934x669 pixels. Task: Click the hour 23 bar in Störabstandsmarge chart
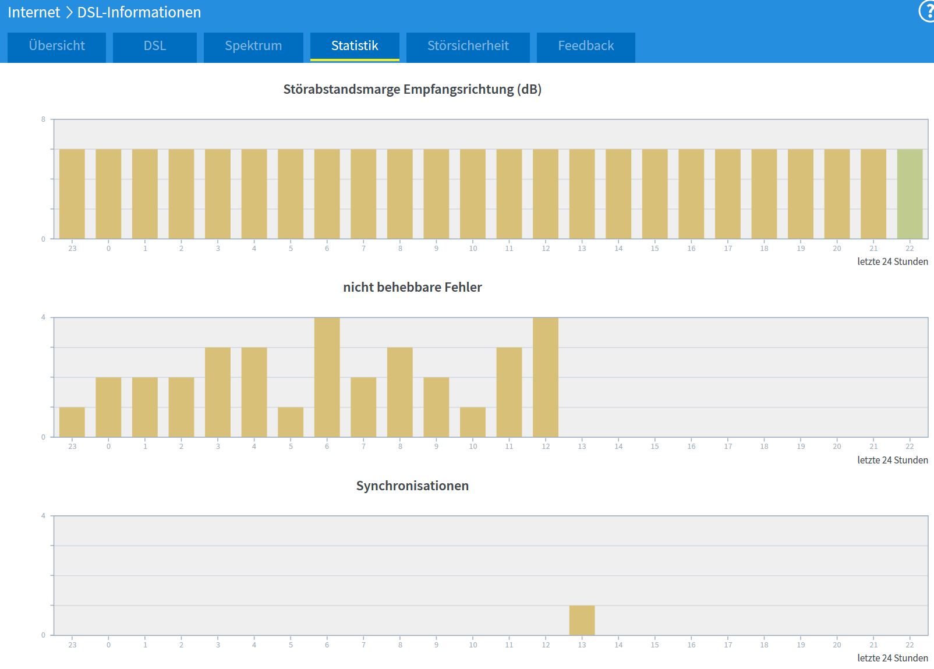click(x=72, y=194)
